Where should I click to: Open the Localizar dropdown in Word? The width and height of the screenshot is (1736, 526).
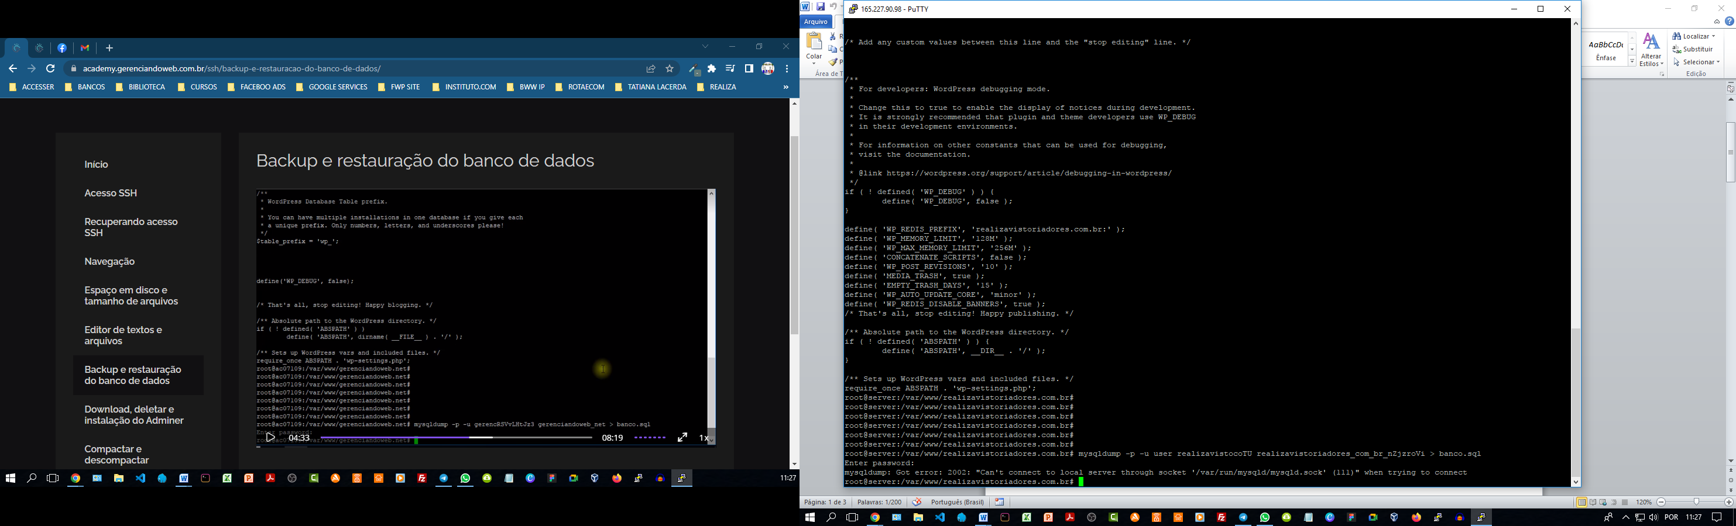(1693, 36)
